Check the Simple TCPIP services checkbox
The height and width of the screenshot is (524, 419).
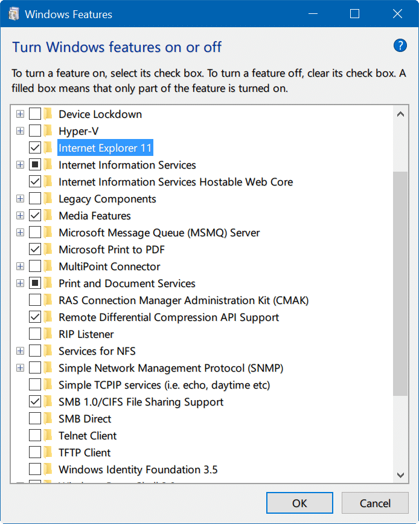[x=35, y=384]
